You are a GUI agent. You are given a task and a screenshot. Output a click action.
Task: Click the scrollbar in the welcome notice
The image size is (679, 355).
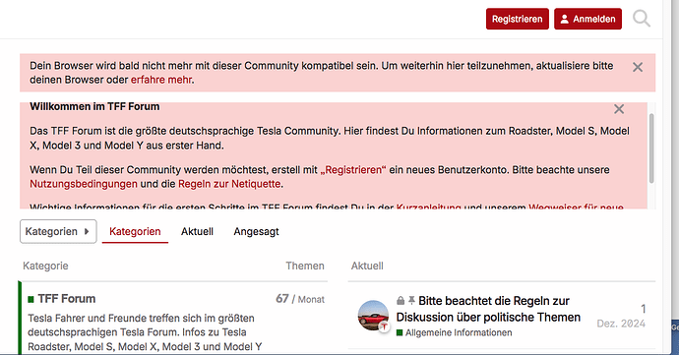[651, 148]
